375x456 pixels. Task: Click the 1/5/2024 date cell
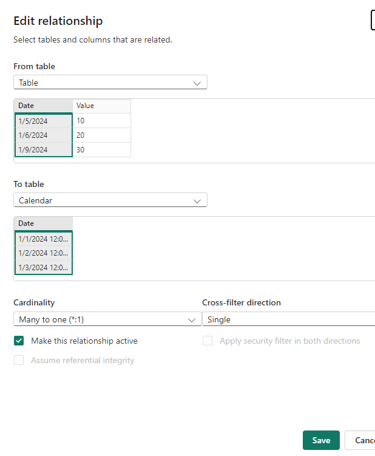pos(43,121)
